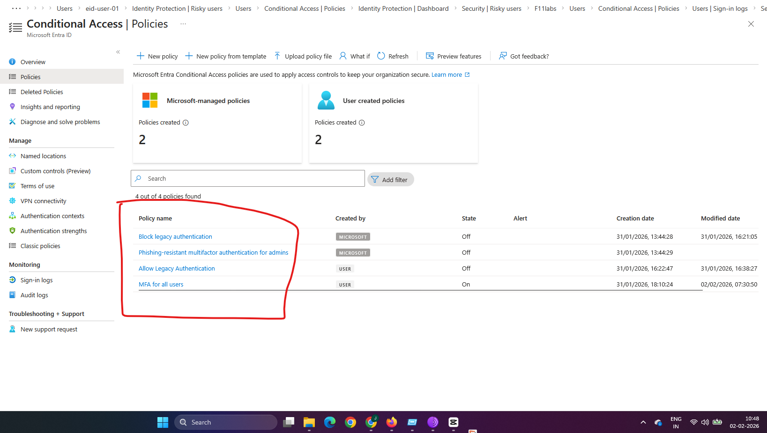Screen dimensions: 767x433
Task: Open Google Chrome from the taskbar
Action: click(350, 422)
